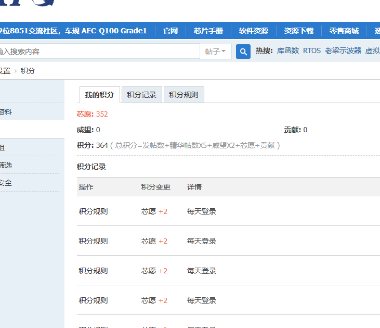Viewport: 380px width, 328px height.
Task: Select the 我的积分 tab
Action: coord(100,95)
